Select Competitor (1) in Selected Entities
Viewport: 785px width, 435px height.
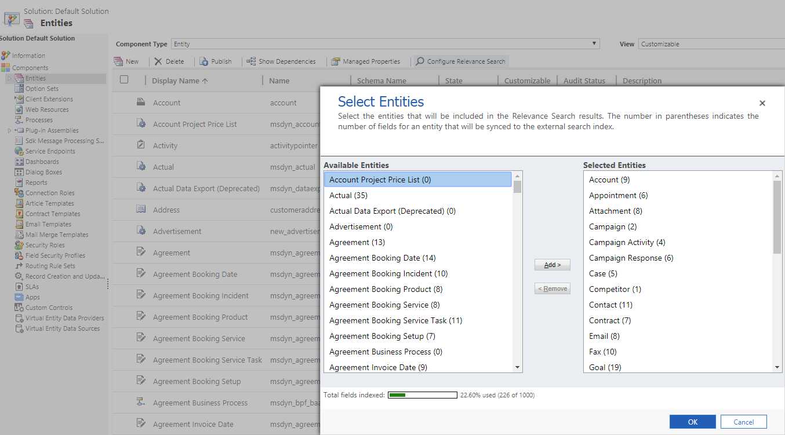coord(678,289)
